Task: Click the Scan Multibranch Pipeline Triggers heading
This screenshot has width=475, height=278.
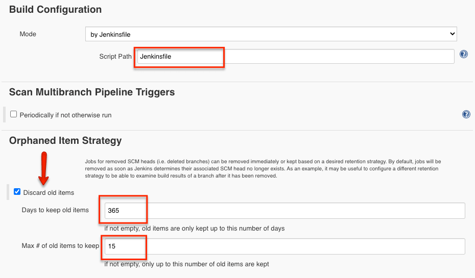Action: pyautogui.click(x=92, y=92)
